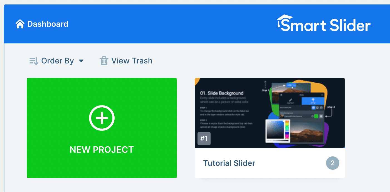The height and width of the screenshot is (192, 390).
Task: Select the NEW PROJECT label
Action: coord(102,150)
